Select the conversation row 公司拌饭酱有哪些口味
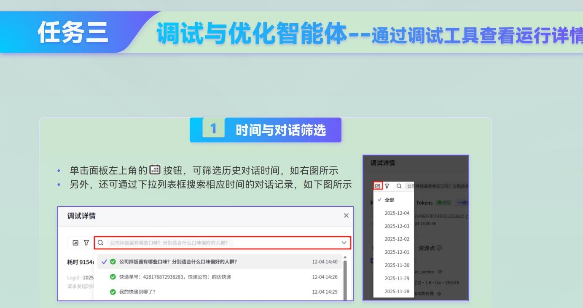 (x=220, y=262)
